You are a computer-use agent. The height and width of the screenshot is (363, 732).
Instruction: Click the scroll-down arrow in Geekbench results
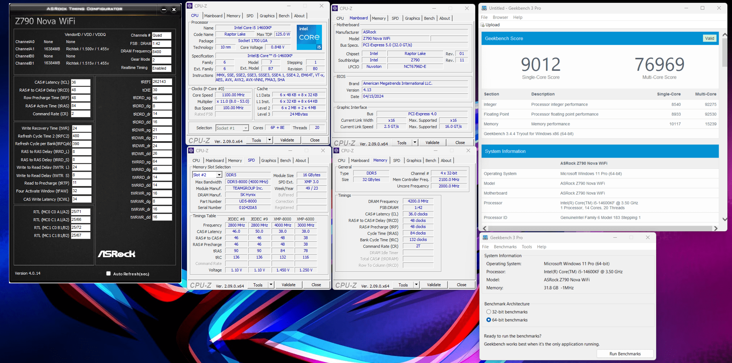click(724, 219)
